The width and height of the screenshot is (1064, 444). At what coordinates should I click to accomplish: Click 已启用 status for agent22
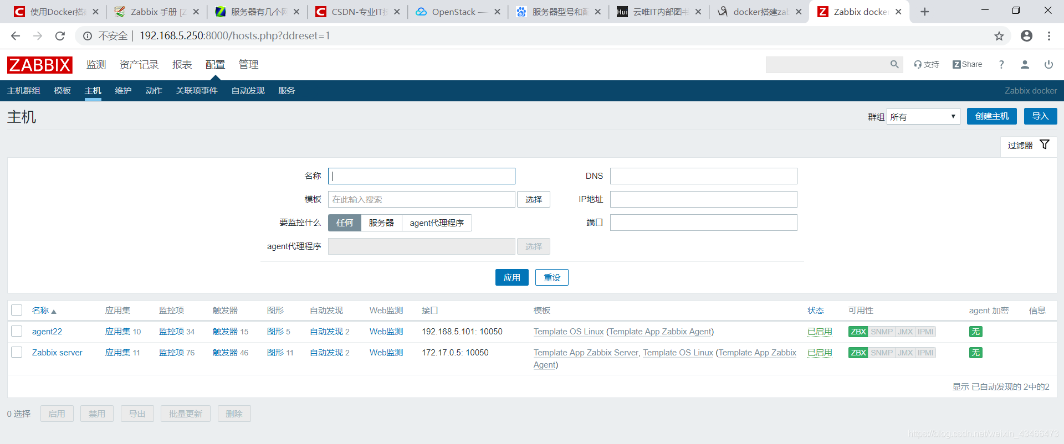coord(820,332)
